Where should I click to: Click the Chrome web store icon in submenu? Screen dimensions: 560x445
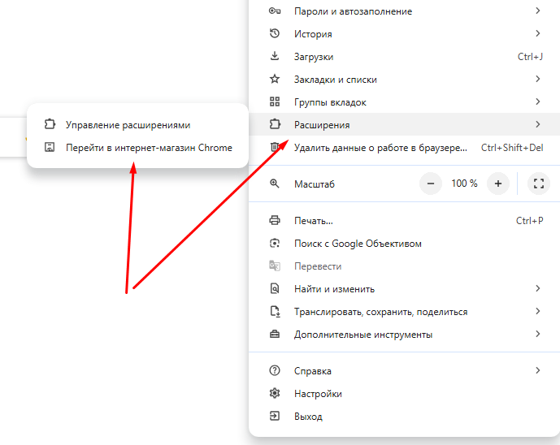50,147
